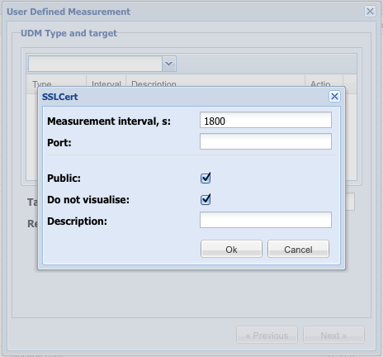
Task: Confirm with the Ok button
Action: point(231,249)
